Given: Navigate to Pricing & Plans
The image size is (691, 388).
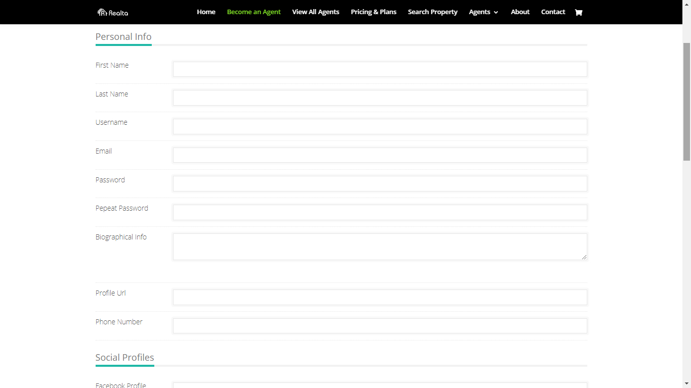Looking at the screenshot, I should point(373,12).
